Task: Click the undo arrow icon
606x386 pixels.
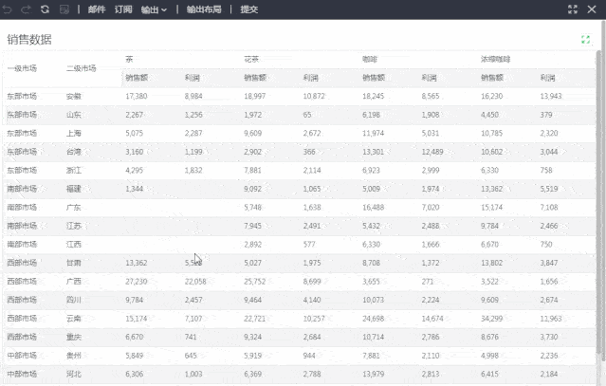Action: (x=7, y=9)
